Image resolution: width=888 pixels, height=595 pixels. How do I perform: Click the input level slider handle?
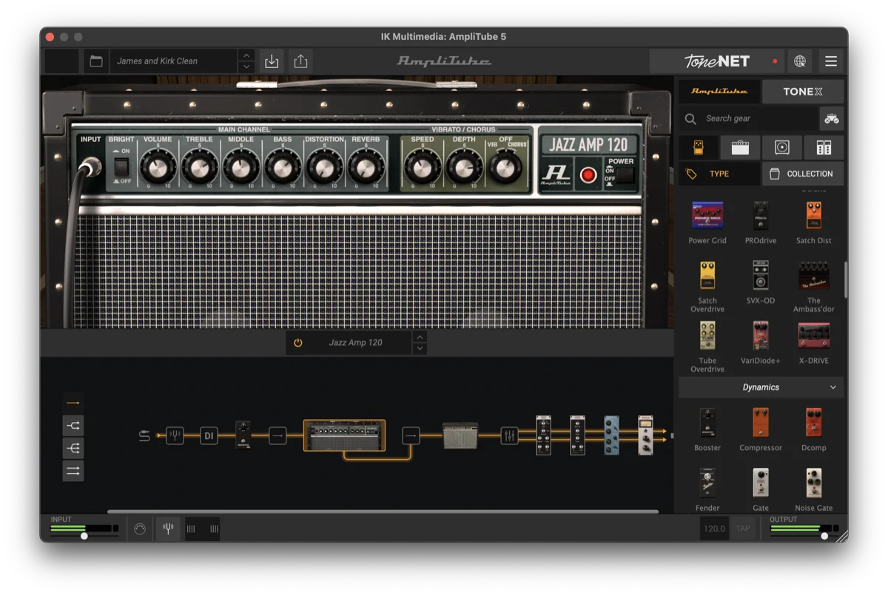[x=84, y=536]
